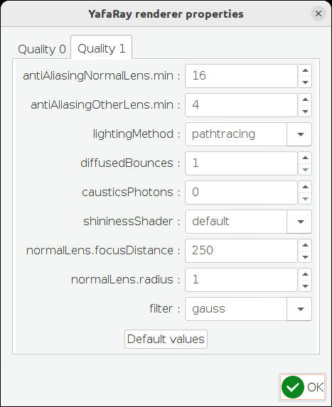Click the Default values button
The image size is (332, 407).
coord(166,339)
